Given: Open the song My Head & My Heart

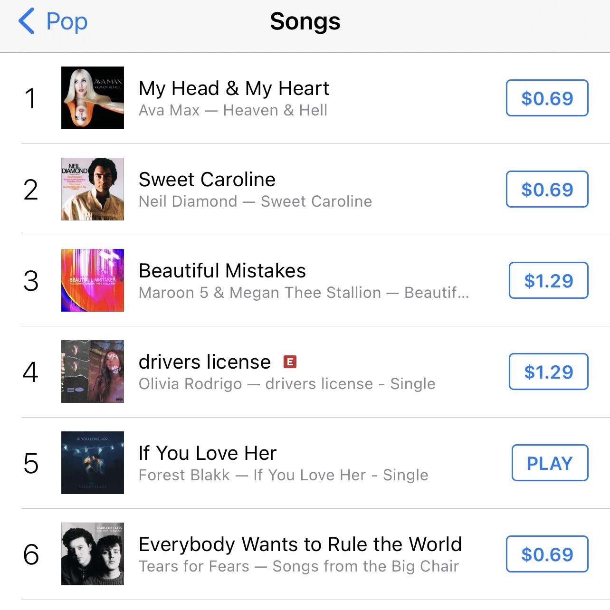Looking at the screenshot, I should point(234,88).
